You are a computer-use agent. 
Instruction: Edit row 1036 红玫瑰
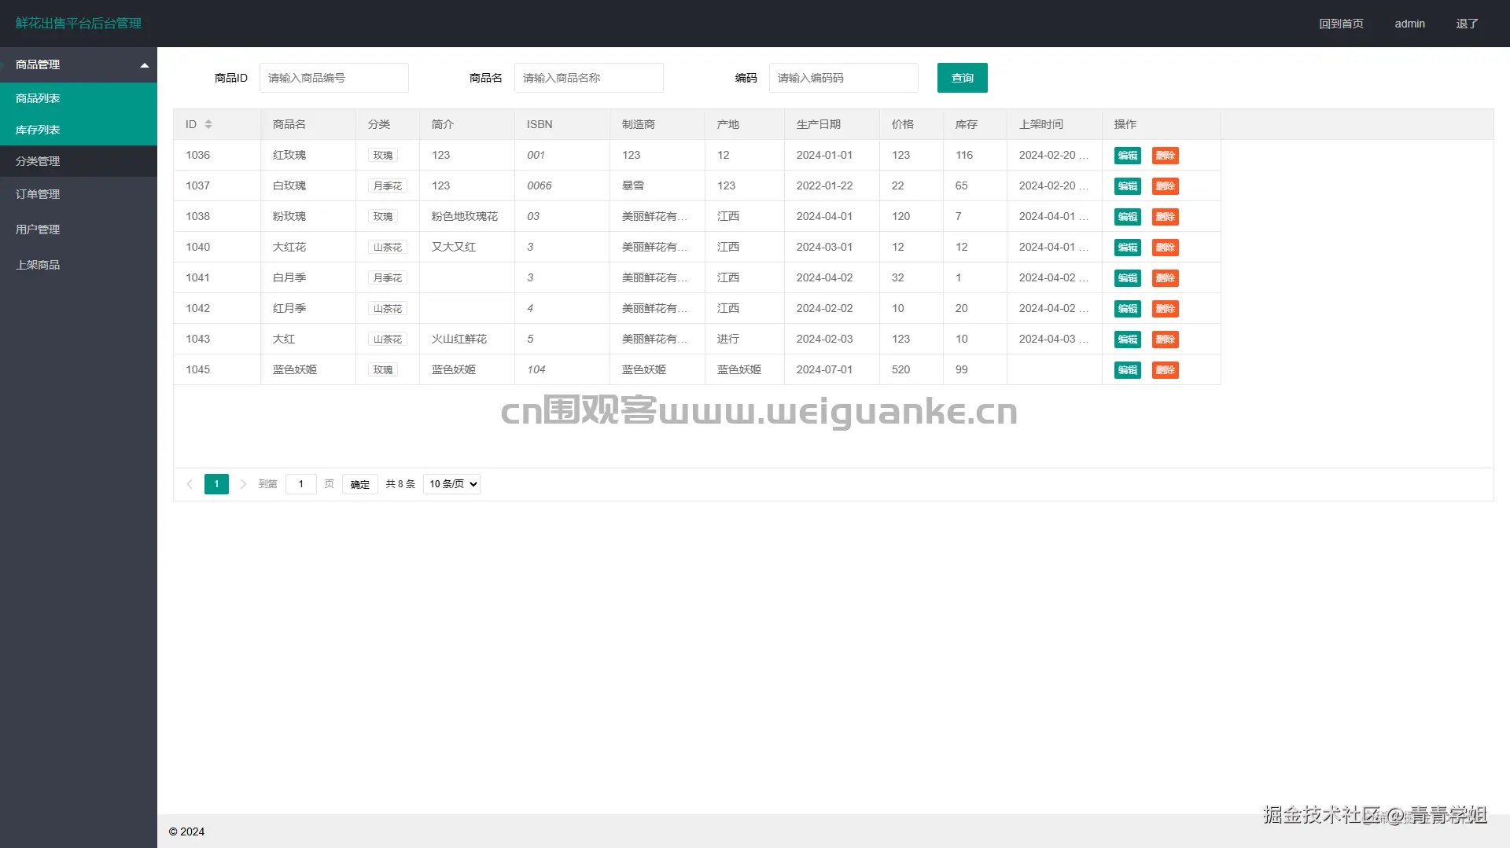click(x=1128, y=156)
